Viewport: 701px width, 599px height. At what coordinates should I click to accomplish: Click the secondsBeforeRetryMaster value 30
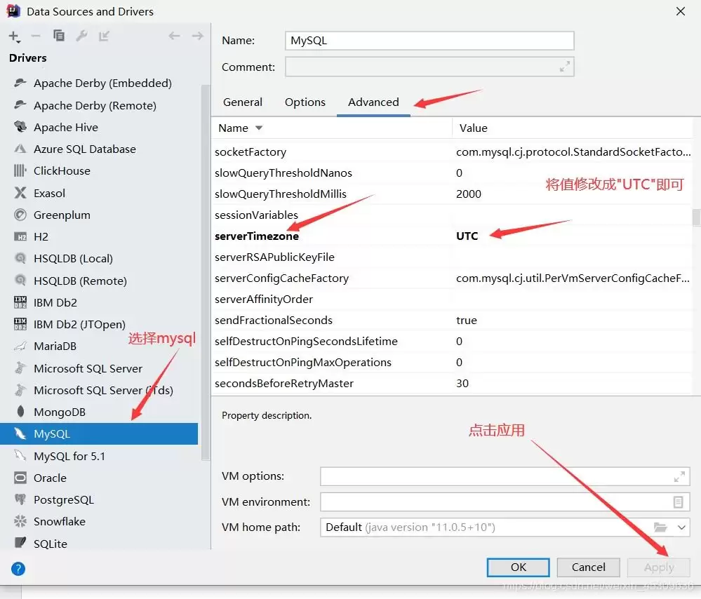point(462,384)
